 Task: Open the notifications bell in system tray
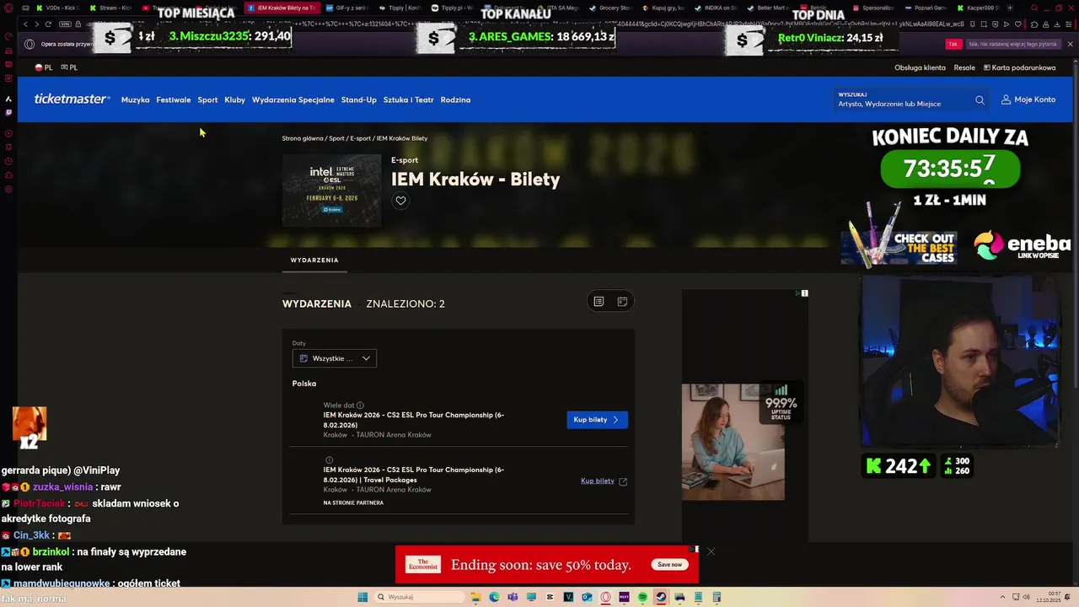(1067, 597)
